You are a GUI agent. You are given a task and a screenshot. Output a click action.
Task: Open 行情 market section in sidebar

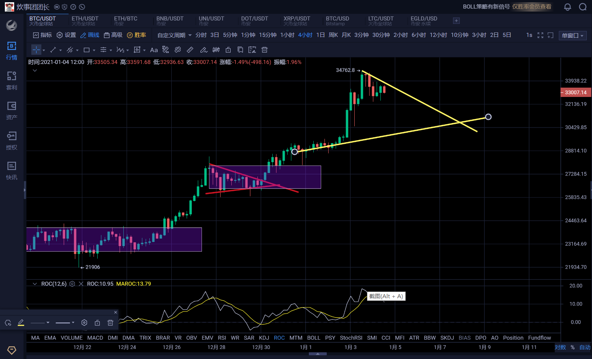[12, 51]
